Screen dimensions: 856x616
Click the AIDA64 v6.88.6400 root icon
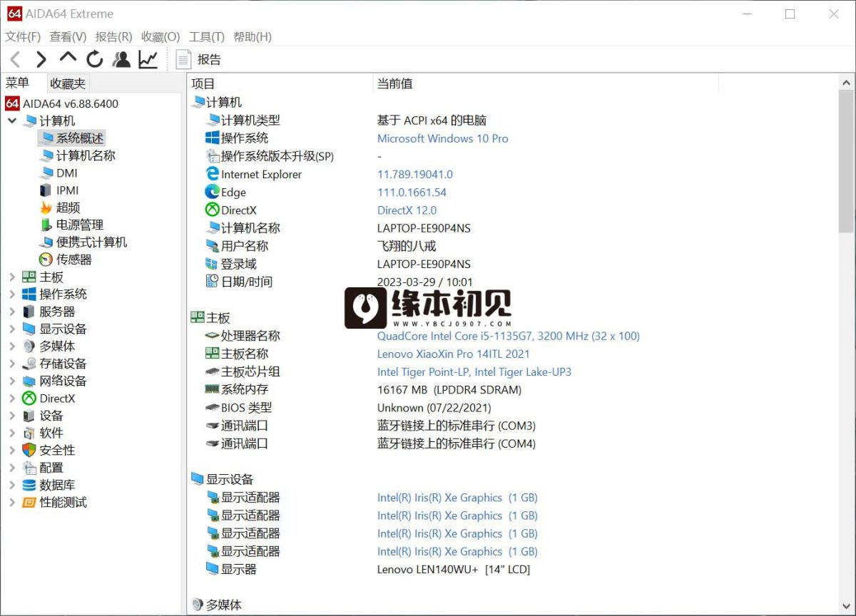[x=12, y=103]
